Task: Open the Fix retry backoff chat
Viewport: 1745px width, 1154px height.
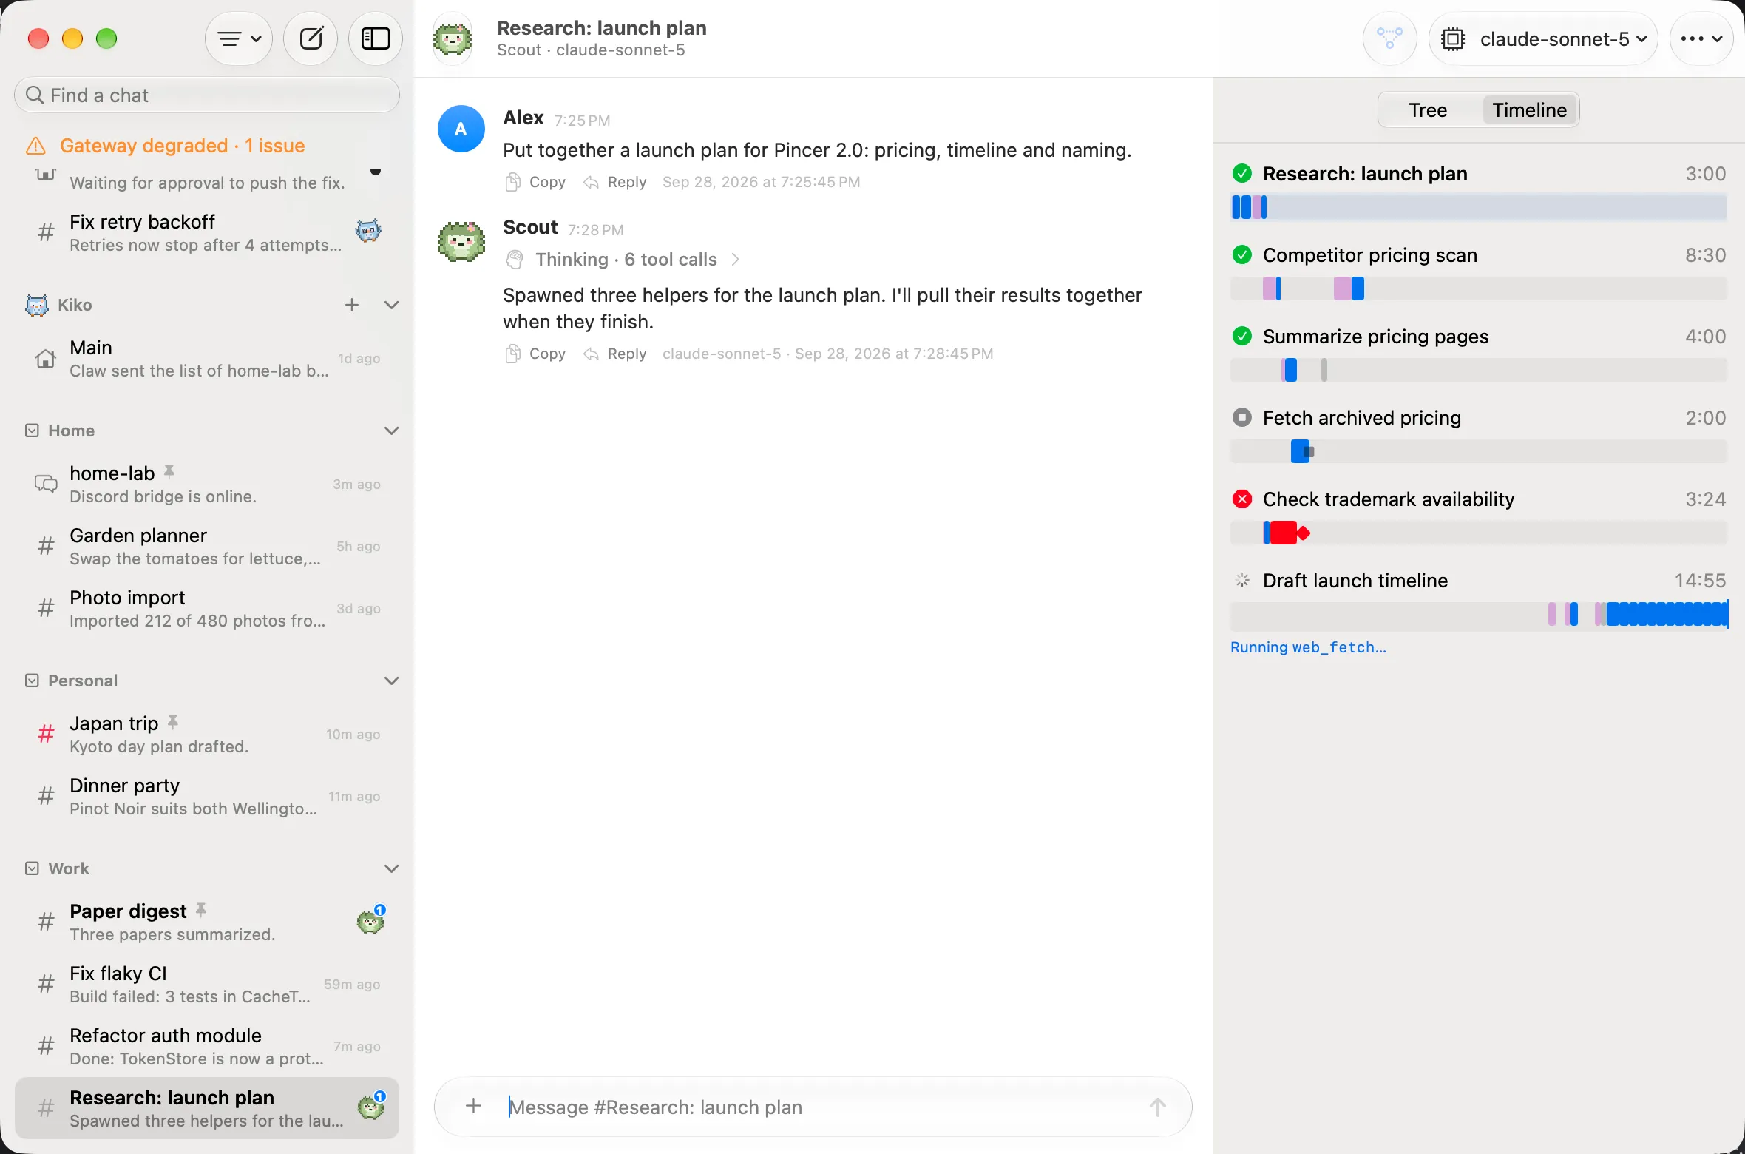Action: click(x=207, y=233)
